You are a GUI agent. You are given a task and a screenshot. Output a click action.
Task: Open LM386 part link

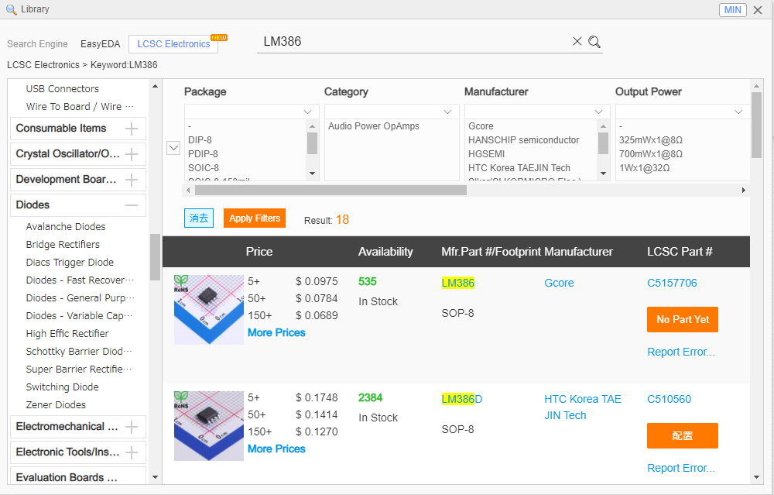(458, 283)
